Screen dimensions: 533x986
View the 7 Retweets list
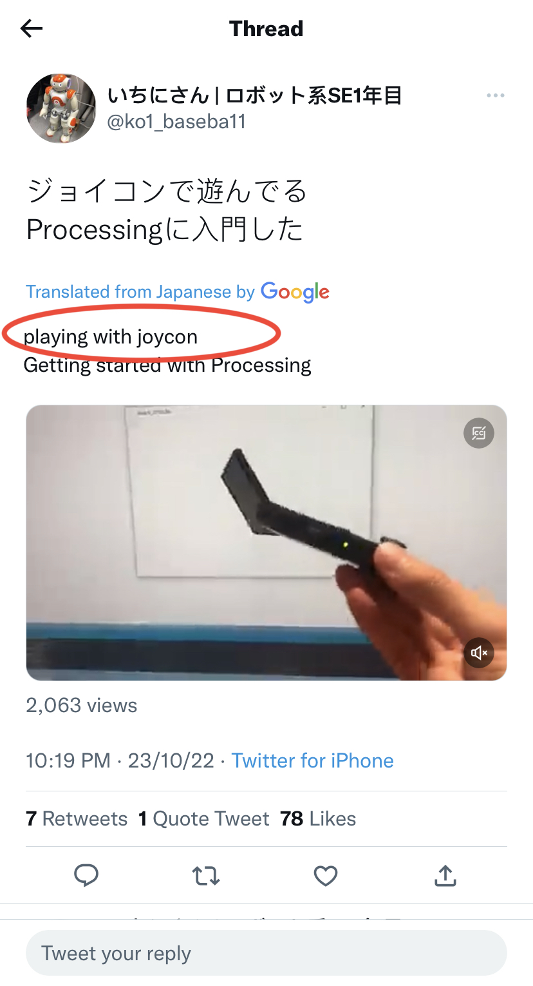point(77,818)
